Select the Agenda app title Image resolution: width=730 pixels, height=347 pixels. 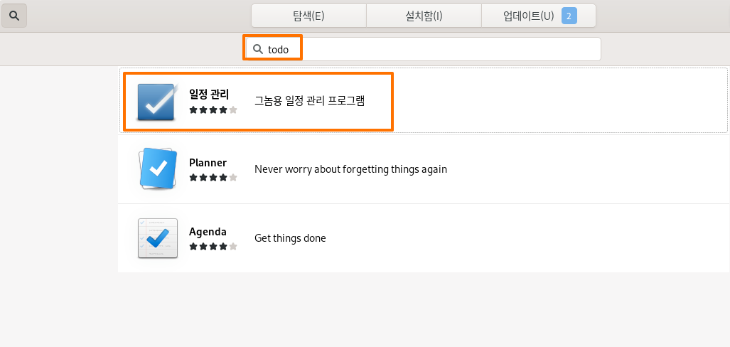pos(208,232)
